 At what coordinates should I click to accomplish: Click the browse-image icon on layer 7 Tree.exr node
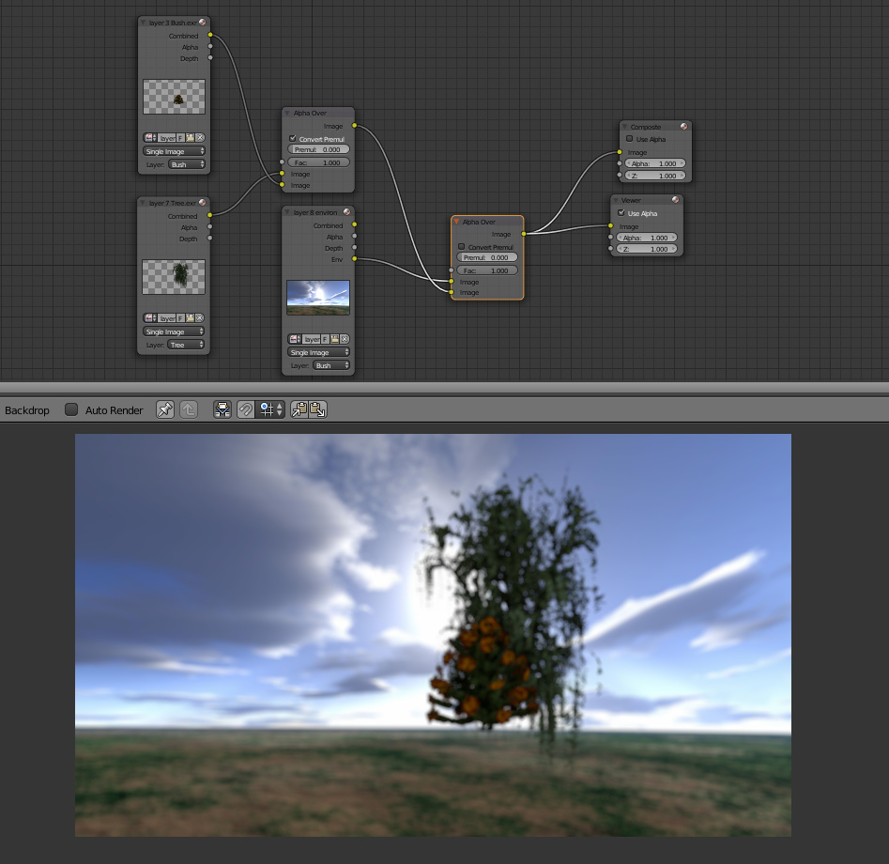150,317
